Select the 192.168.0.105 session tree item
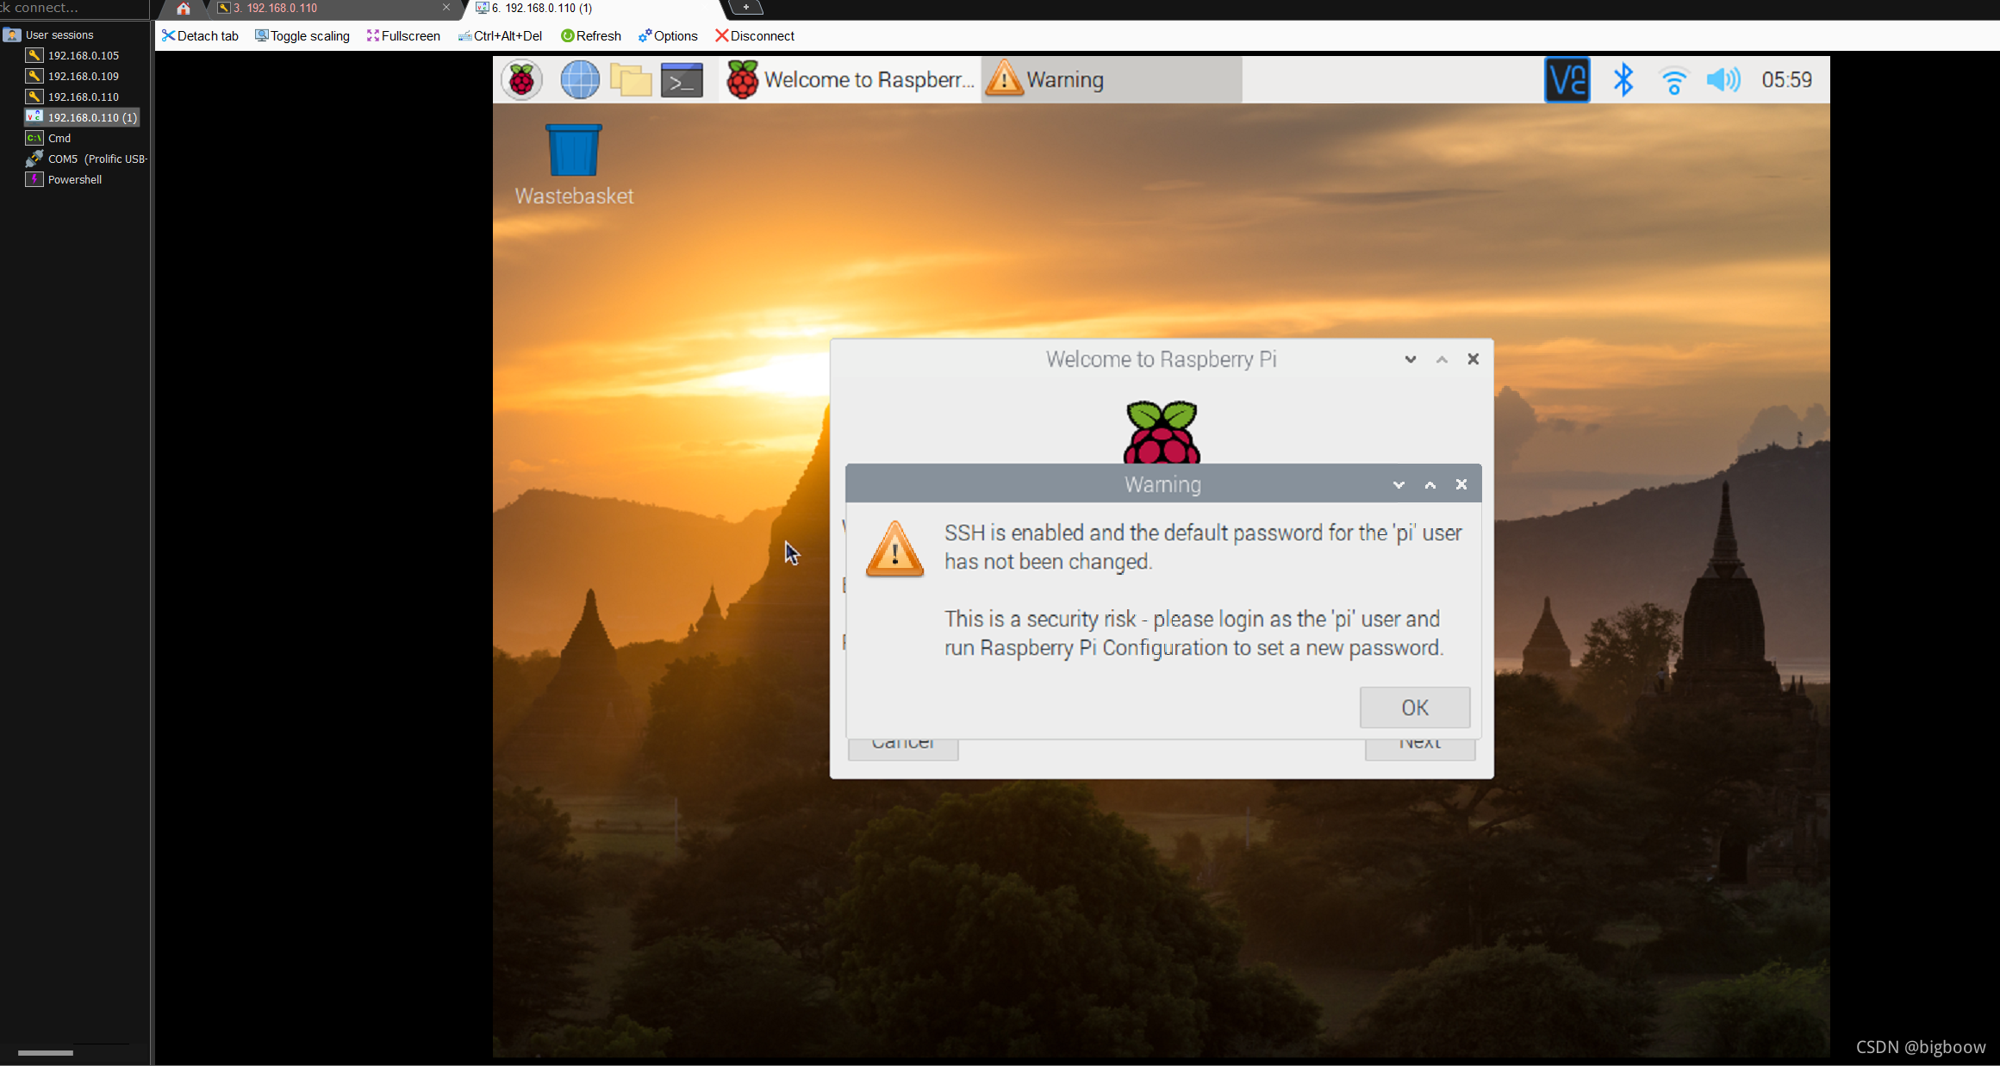 [x=82, y=55]
